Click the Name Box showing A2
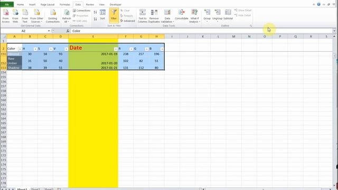The height and width of the screenshot is (190, 338). click(24, 31)
